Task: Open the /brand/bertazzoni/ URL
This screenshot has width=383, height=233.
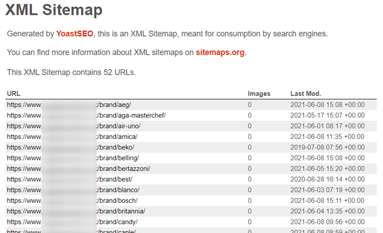Action: click(x=79, y=168)
